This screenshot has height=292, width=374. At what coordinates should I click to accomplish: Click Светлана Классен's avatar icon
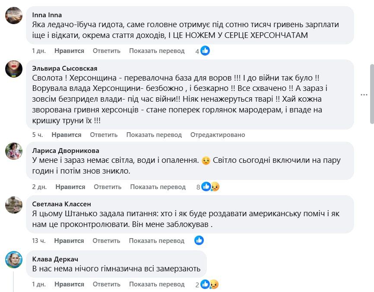tap(14, 205)
